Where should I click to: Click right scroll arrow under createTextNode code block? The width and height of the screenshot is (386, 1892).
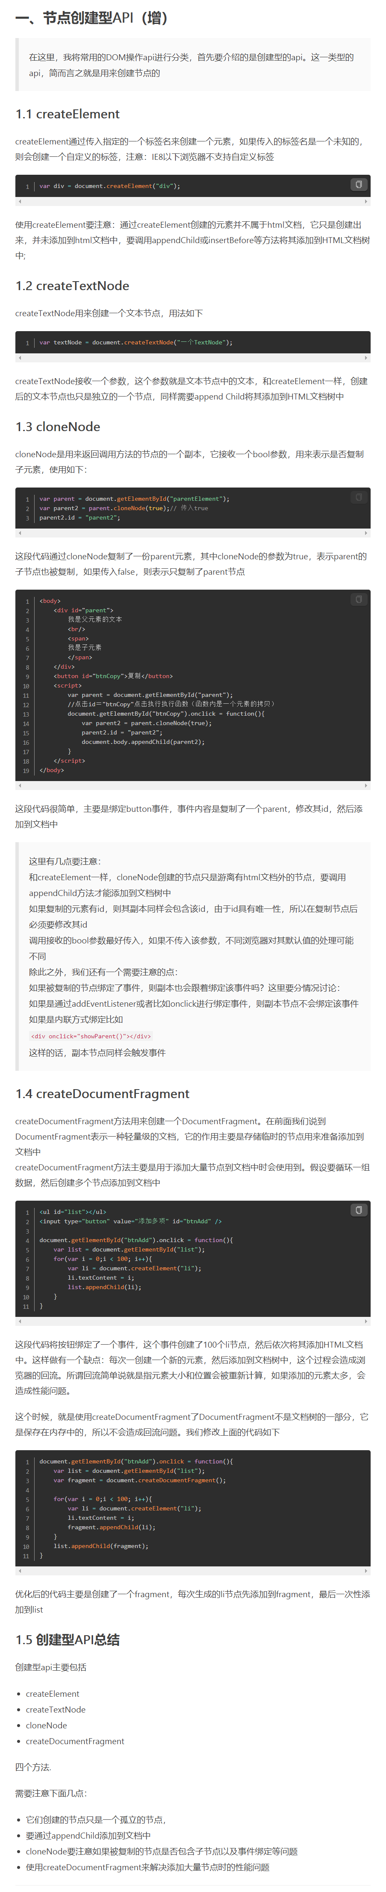[366, 358]
